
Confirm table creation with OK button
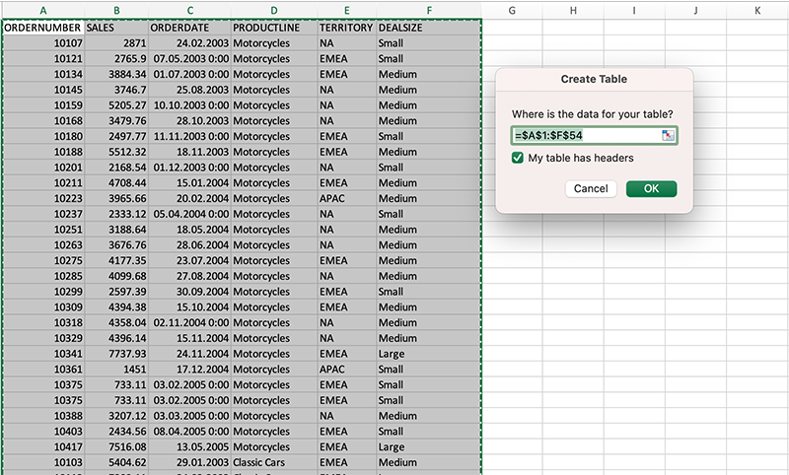(651, 188)
